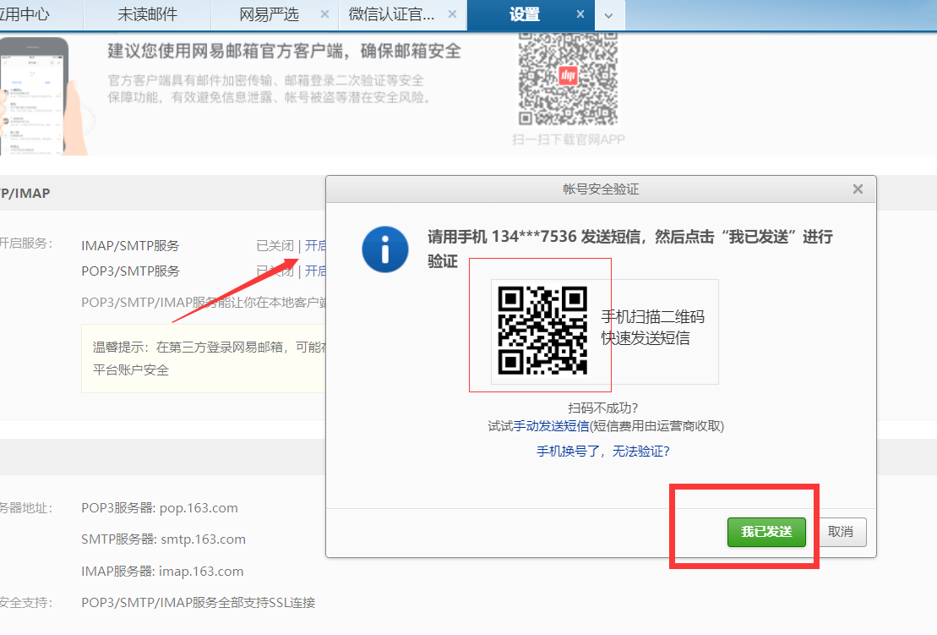Close the 微信认证官... tab

[452, 14]
